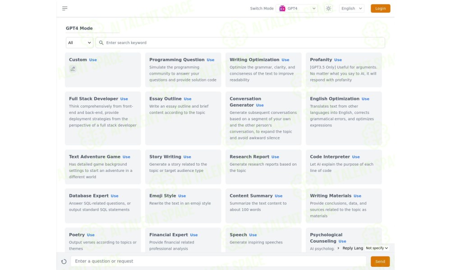Expand the chevron next to Reply Lang
Viewport: 451px width, 270px height.
tap(338, 248)
